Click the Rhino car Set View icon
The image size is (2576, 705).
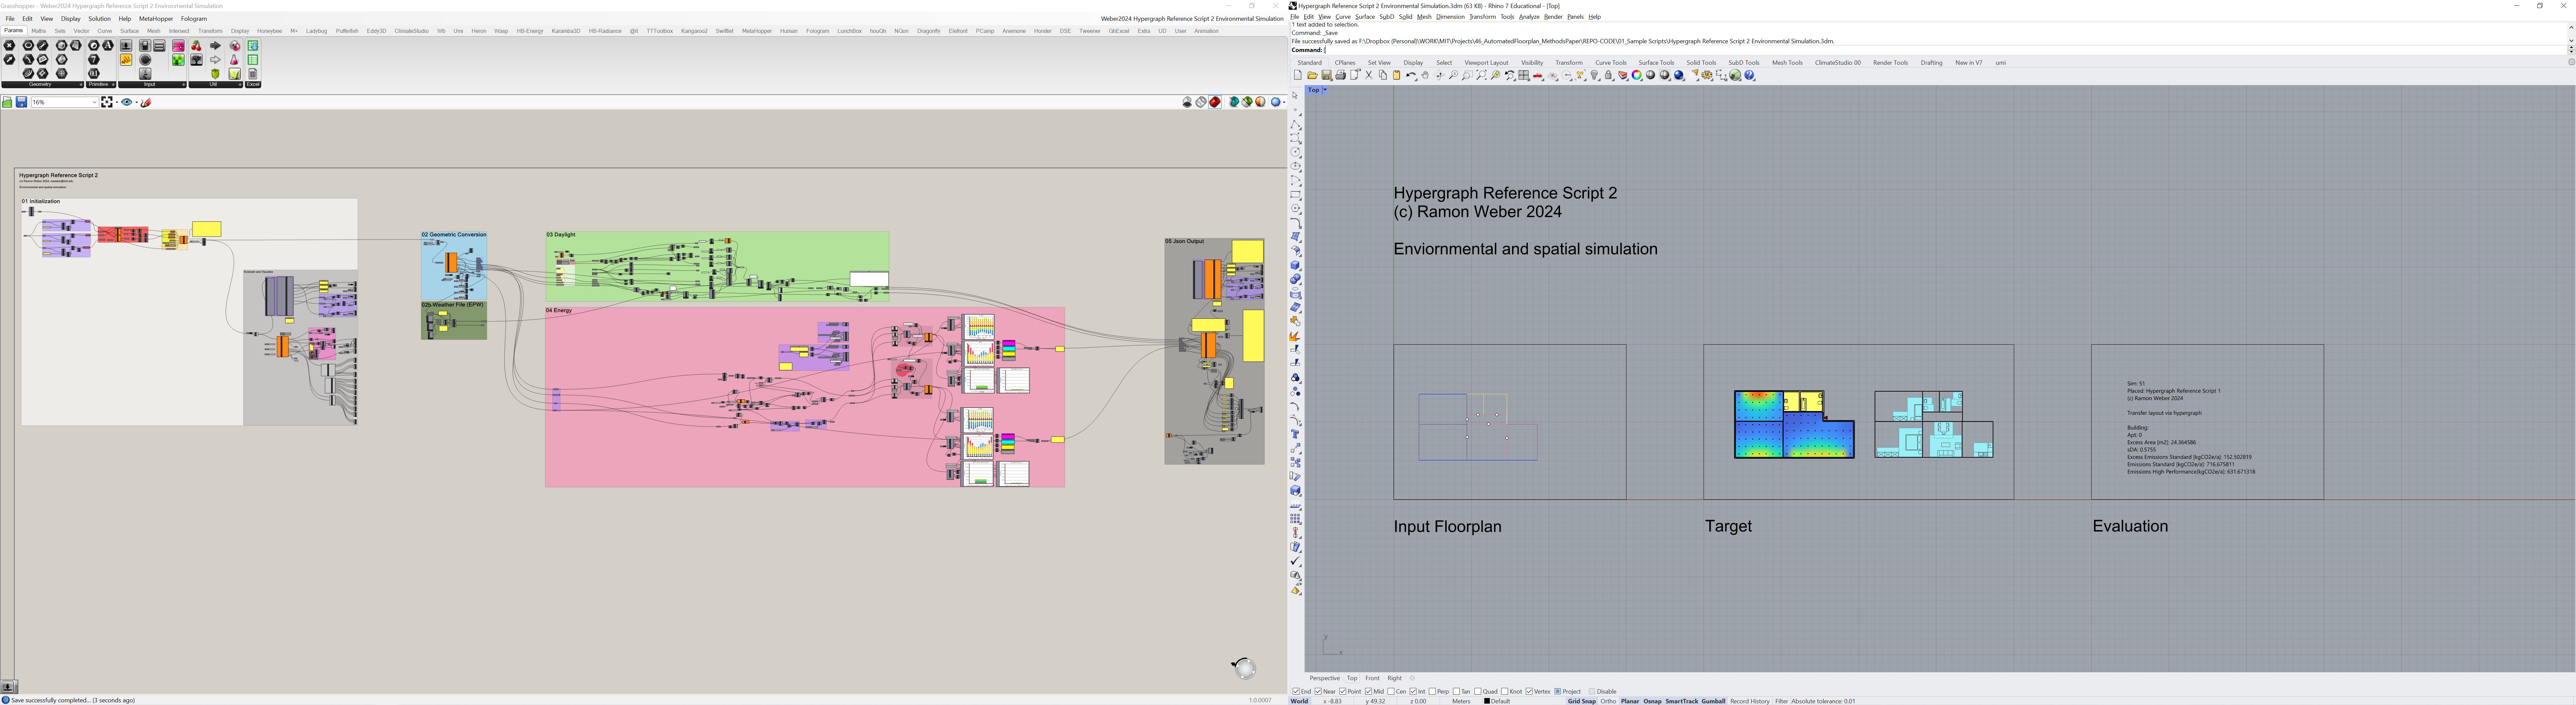[1538, 75]
